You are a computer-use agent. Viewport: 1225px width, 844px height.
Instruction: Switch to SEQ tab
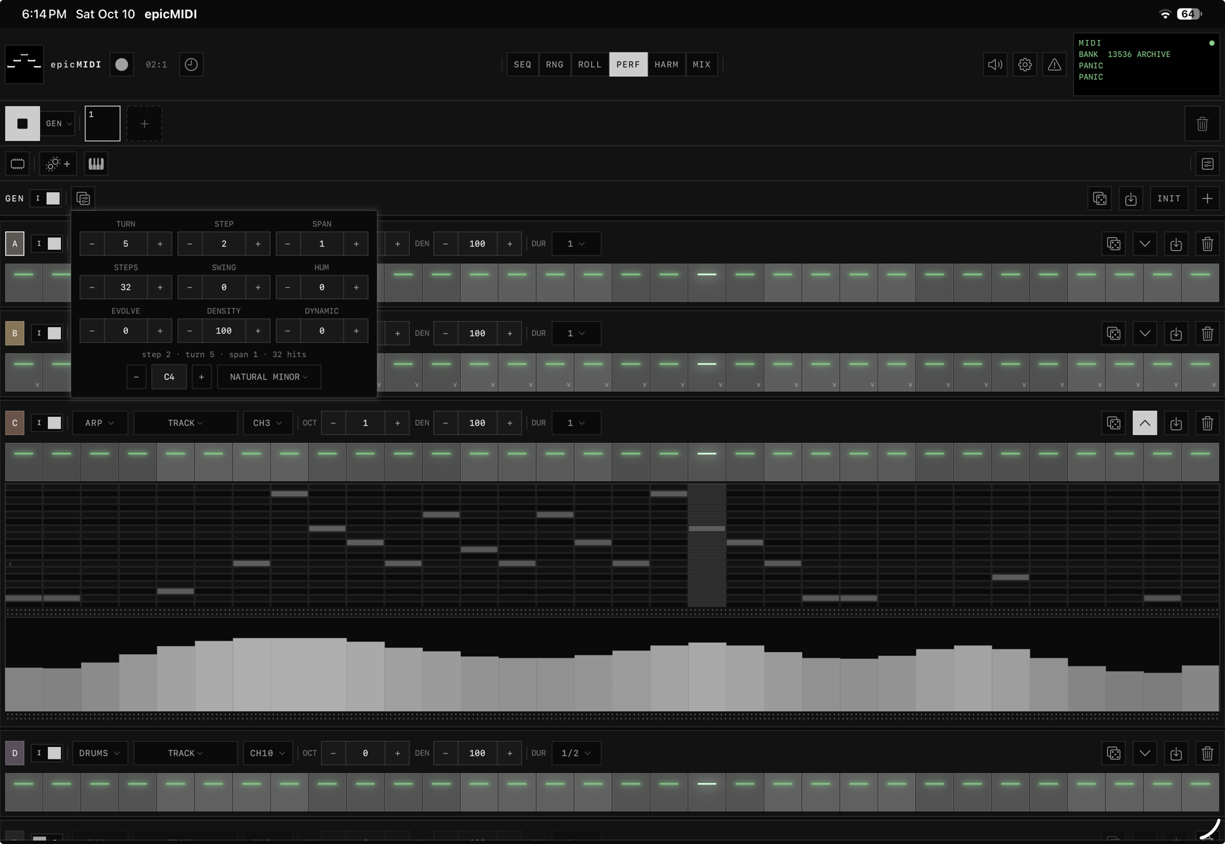(522, 64)
